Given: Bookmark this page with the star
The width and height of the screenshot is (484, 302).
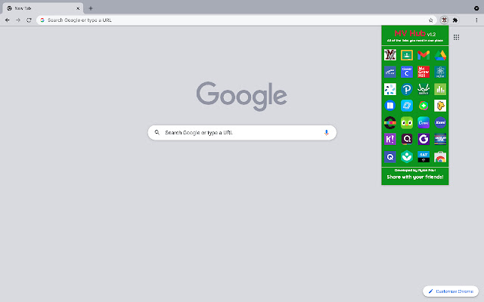Looking at the screenshot, I should 431,20.
